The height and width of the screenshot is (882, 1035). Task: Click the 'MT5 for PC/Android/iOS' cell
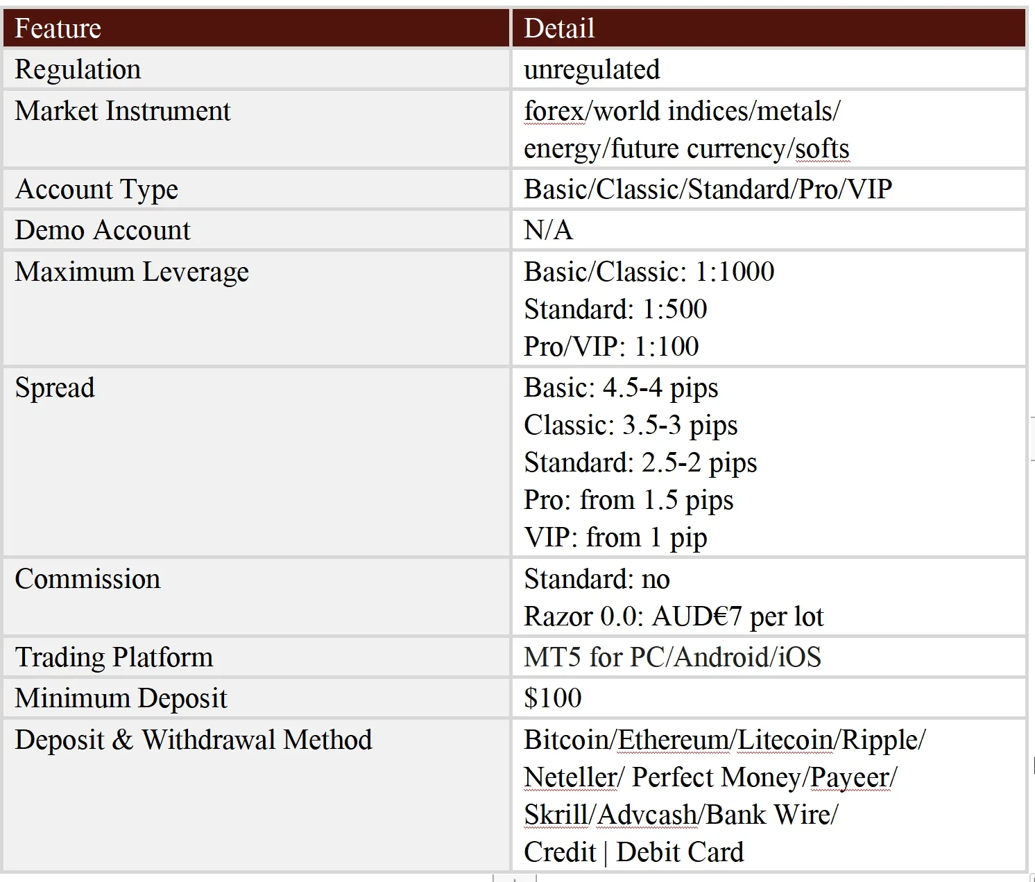[x=769, y=657]
